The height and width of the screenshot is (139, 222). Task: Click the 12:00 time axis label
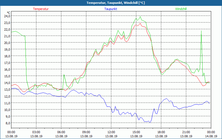pyautogui.click(x=111, y=132)
